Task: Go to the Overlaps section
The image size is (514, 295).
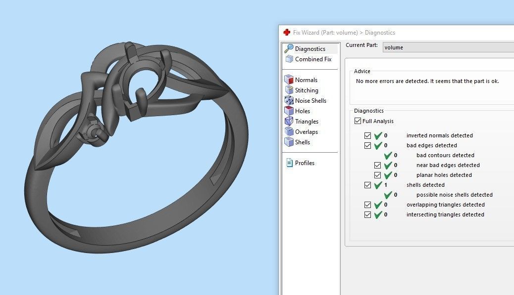Action: [x=306, y=132]
